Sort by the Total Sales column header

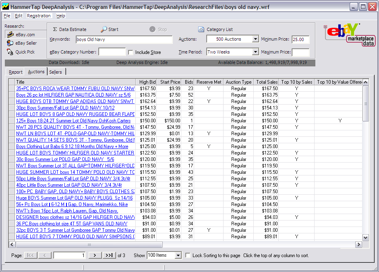[266, 82]
